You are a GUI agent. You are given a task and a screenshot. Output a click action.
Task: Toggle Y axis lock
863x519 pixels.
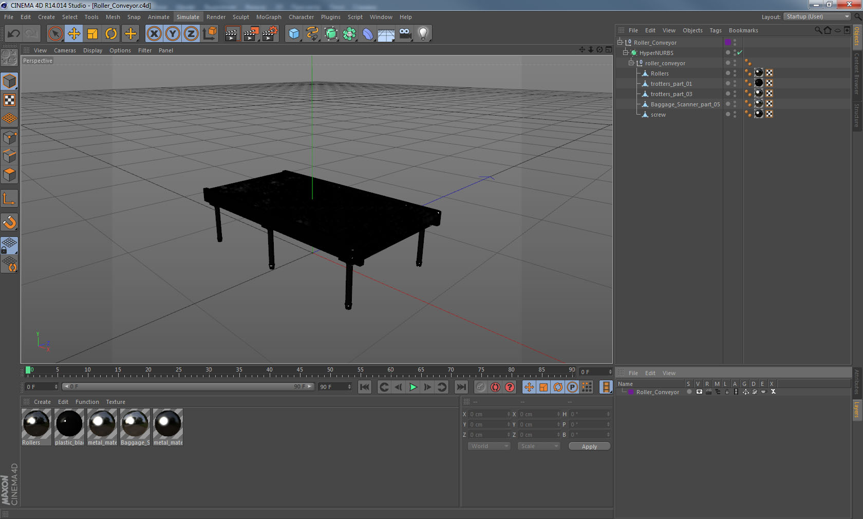tap(173, 34)
